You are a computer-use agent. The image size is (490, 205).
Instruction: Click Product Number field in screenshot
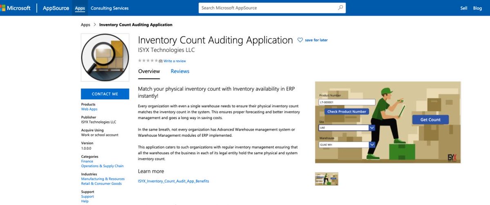[347, 102]
